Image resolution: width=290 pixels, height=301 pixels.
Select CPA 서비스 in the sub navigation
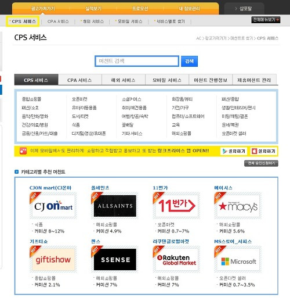[58, 21]
